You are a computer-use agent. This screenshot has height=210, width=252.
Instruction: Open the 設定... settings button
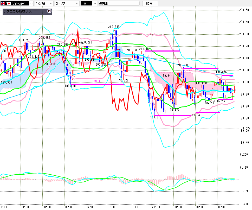click(x=150, y=4)
